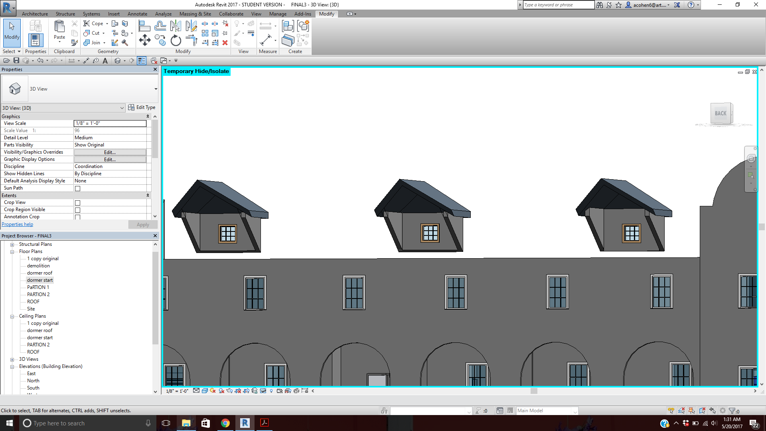
Task: Choose the Offset tool
Action: tap(160, 26)
